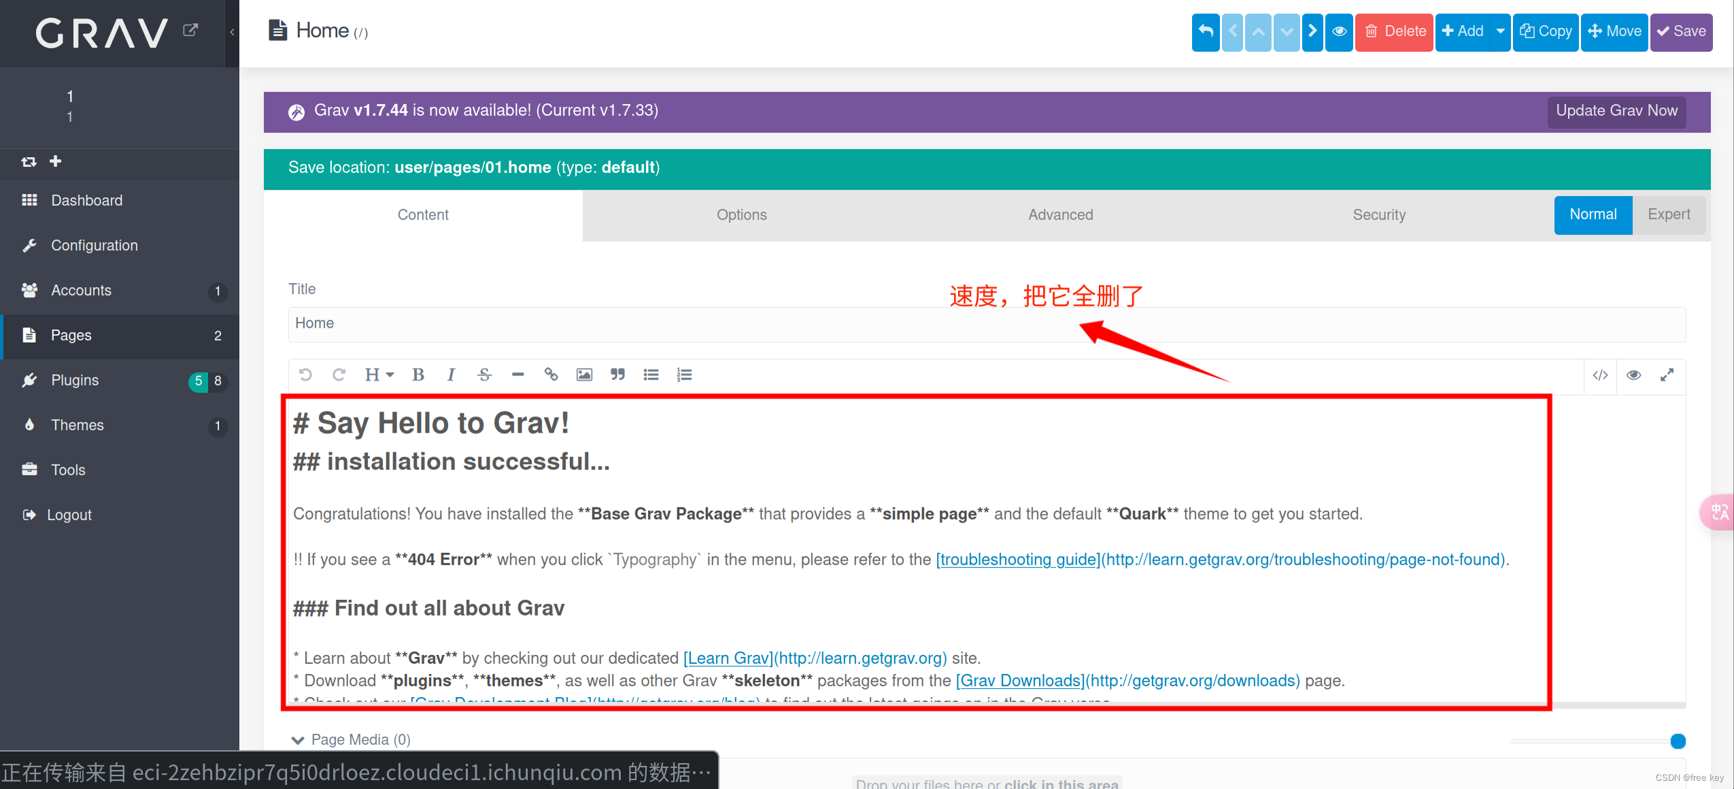The height and width of the screenshot is (789, 1734).
Task: Insert a blockquote in the editor
Action: [617, 374]
